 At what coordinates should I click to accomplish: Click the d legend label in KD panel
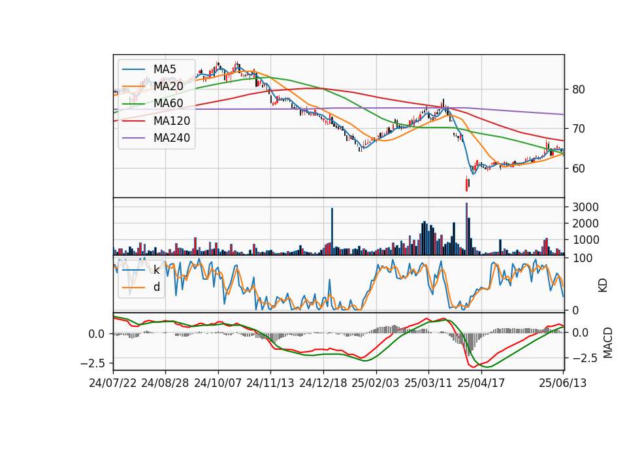[x=157, y=287]
